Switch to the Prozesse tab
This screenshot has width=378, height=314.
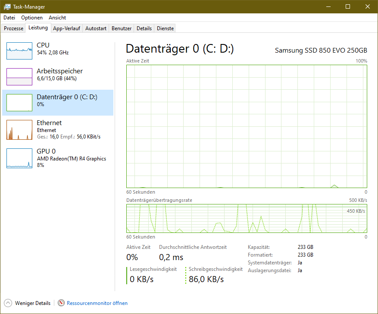pos(13,28)
